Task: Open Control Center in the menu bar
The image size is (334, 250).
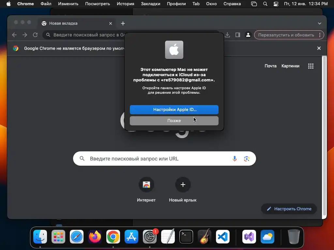Action: 276,4
